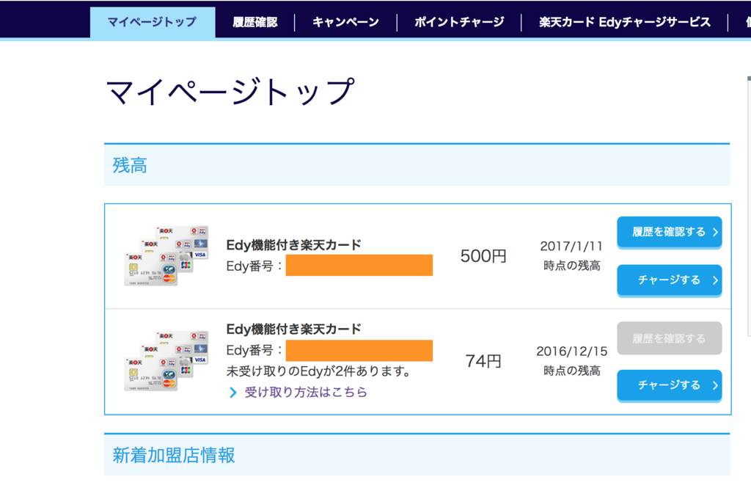Viewport: 751px width, 488px height.
Task: Click the 残高 section heading
Action: point(130,165)
